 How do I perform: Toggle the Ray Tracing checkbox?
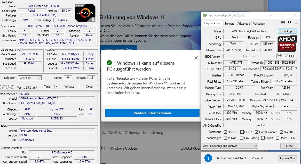242,138
